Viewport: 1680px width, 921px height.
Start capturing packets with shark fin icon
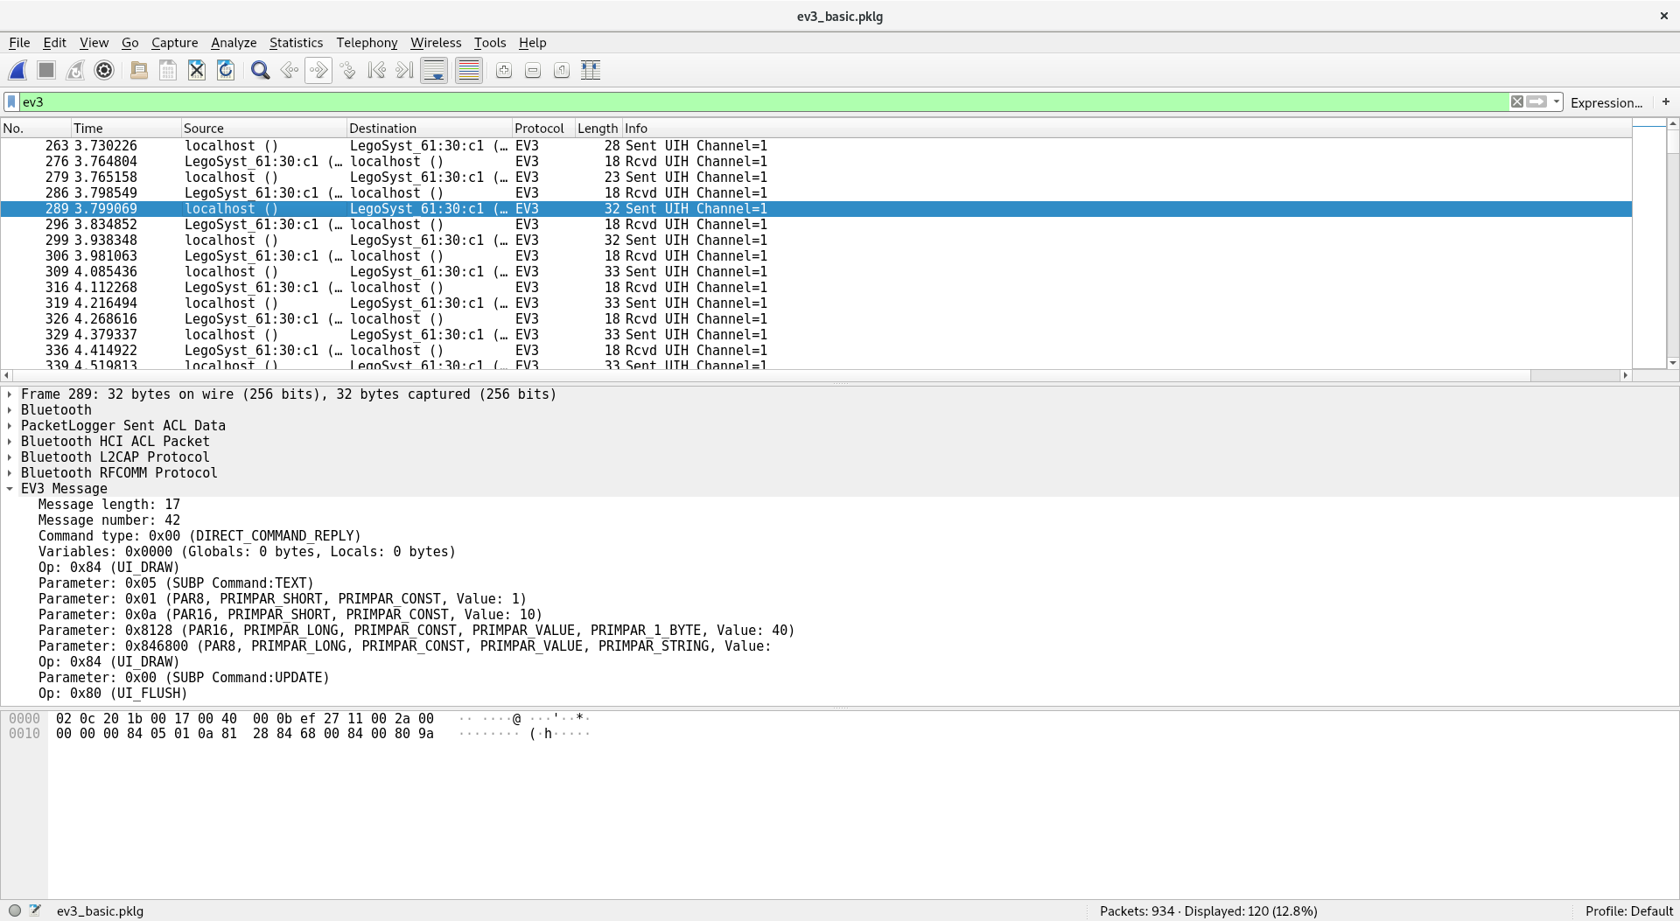(18, 71)
